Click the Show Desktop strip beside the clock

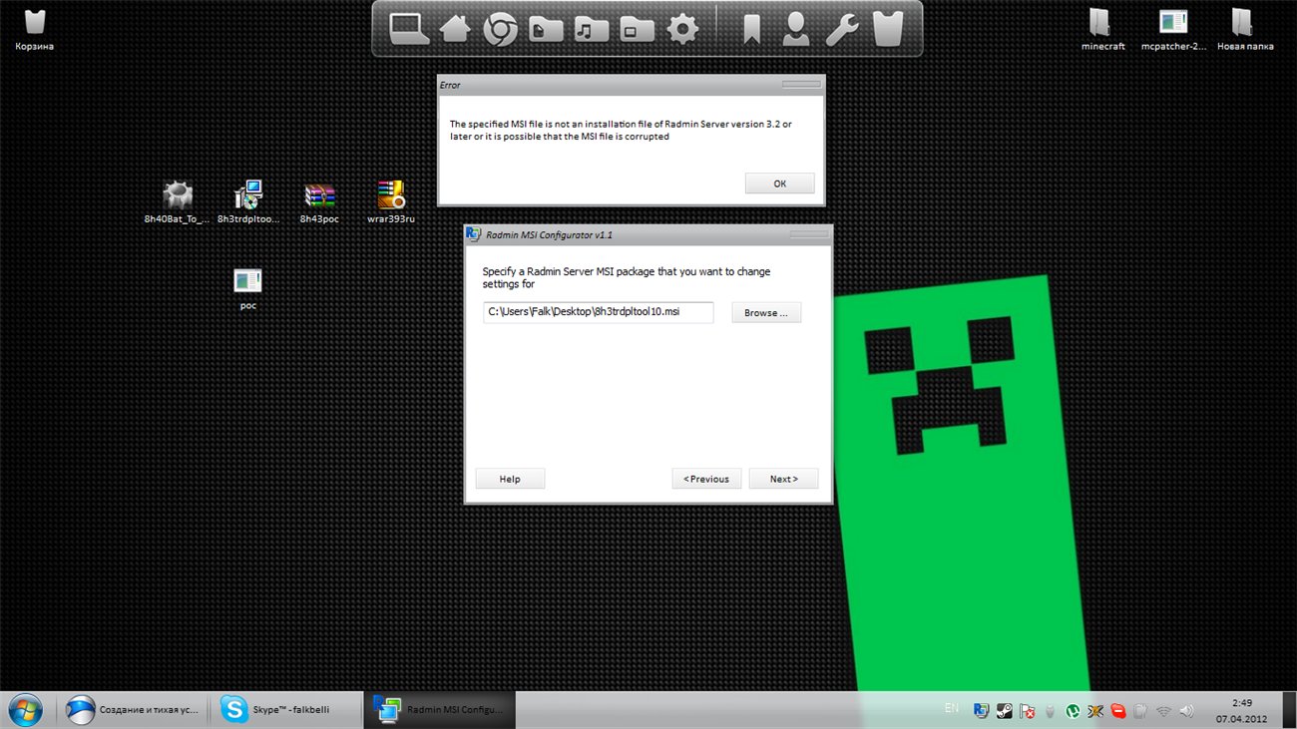click(x=1288, y=710)
